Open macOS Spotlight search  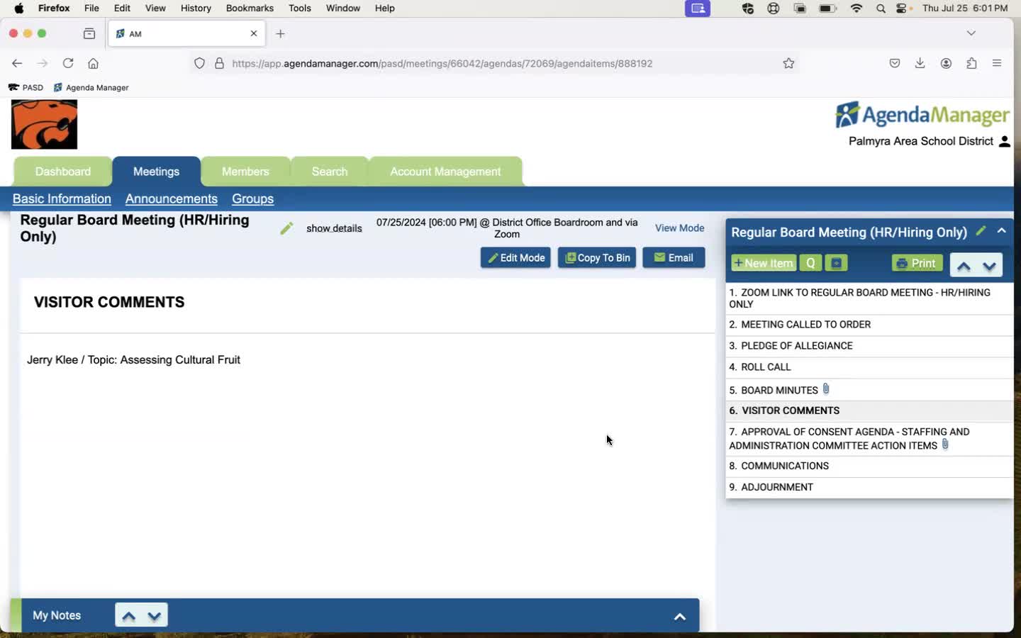[881, 9]
